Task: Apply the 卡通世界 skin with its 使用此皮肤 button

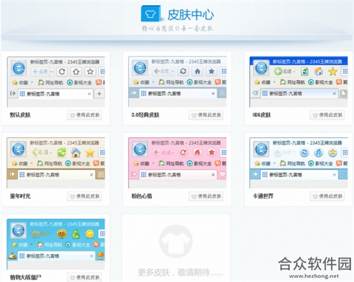Action: 327,196
